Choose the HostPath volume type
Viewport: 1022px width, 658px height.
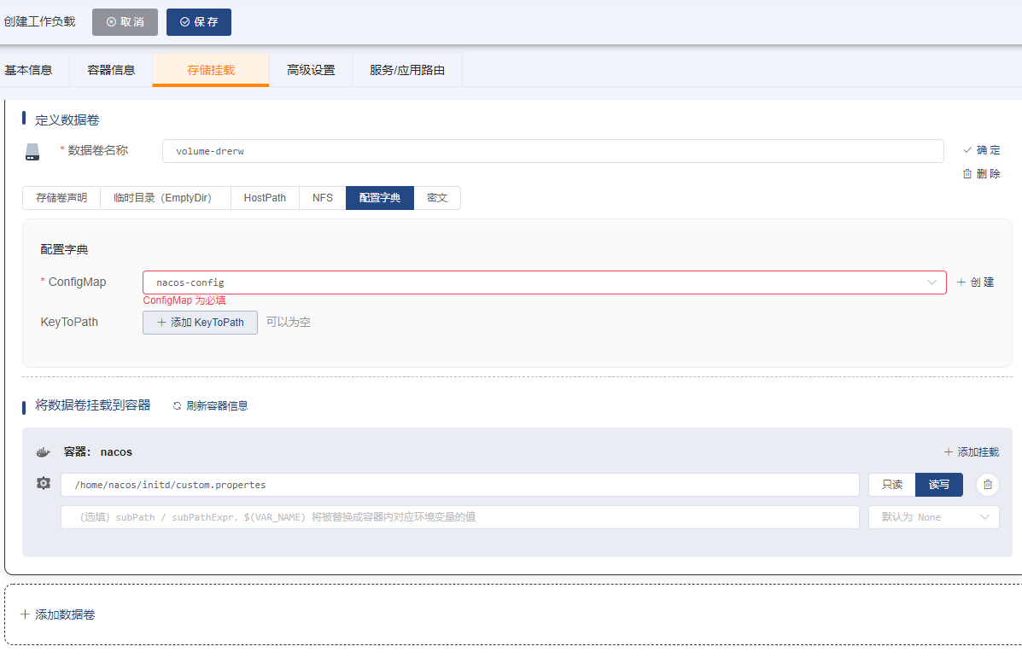(265, 198)
